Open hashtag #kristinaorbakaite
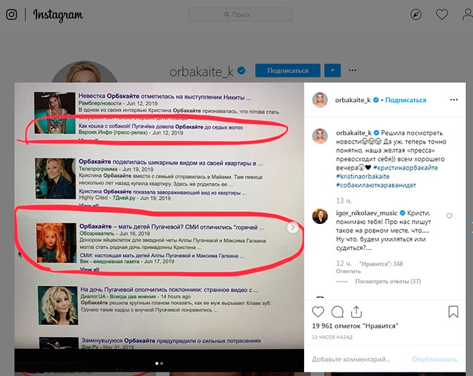This screenshot has width=473, height=376. [x=362, y=177]
